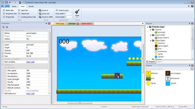Image resolution: width=195 pixels, height=109 pixels.
Task: Expand the Size property row
Action: 2,56
